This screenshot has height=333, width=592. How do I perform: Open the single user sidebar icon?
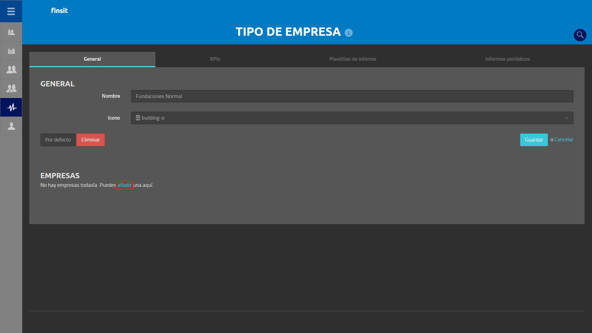[x=11, y=126]
